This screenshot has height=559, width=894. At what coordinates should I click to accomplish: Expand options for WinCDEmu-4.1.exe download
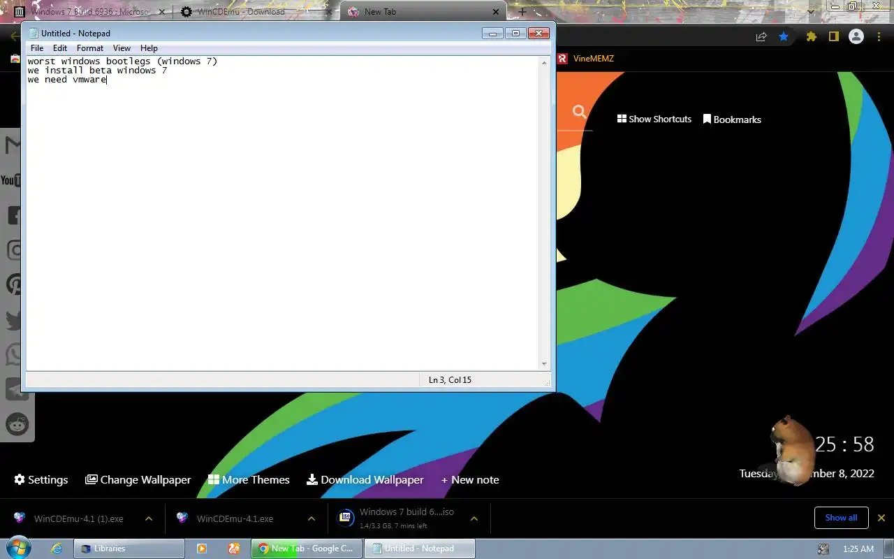(x=312, y=518)
